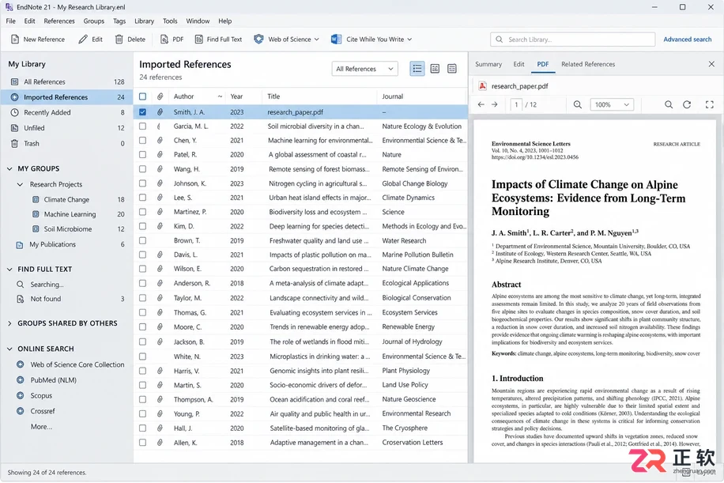The height and width of the screenshot is (483, 724).
Task: Click the Find Full Text toolbar icon
Action: tap(198, 40)
